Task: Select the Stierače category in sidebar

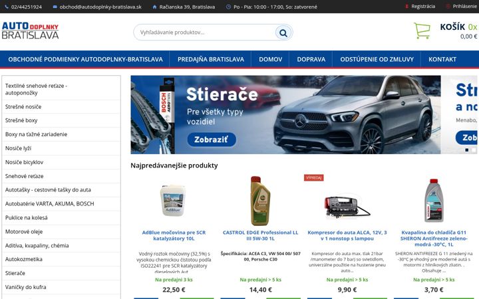Action: 61,273
